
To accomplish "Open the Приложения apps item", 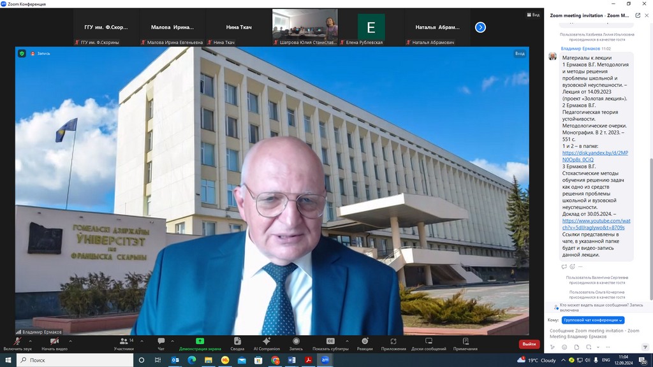I will point(393,343).
